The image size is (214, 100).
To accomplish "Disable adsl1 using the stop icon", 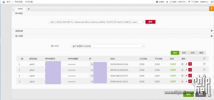I will 182,70.
